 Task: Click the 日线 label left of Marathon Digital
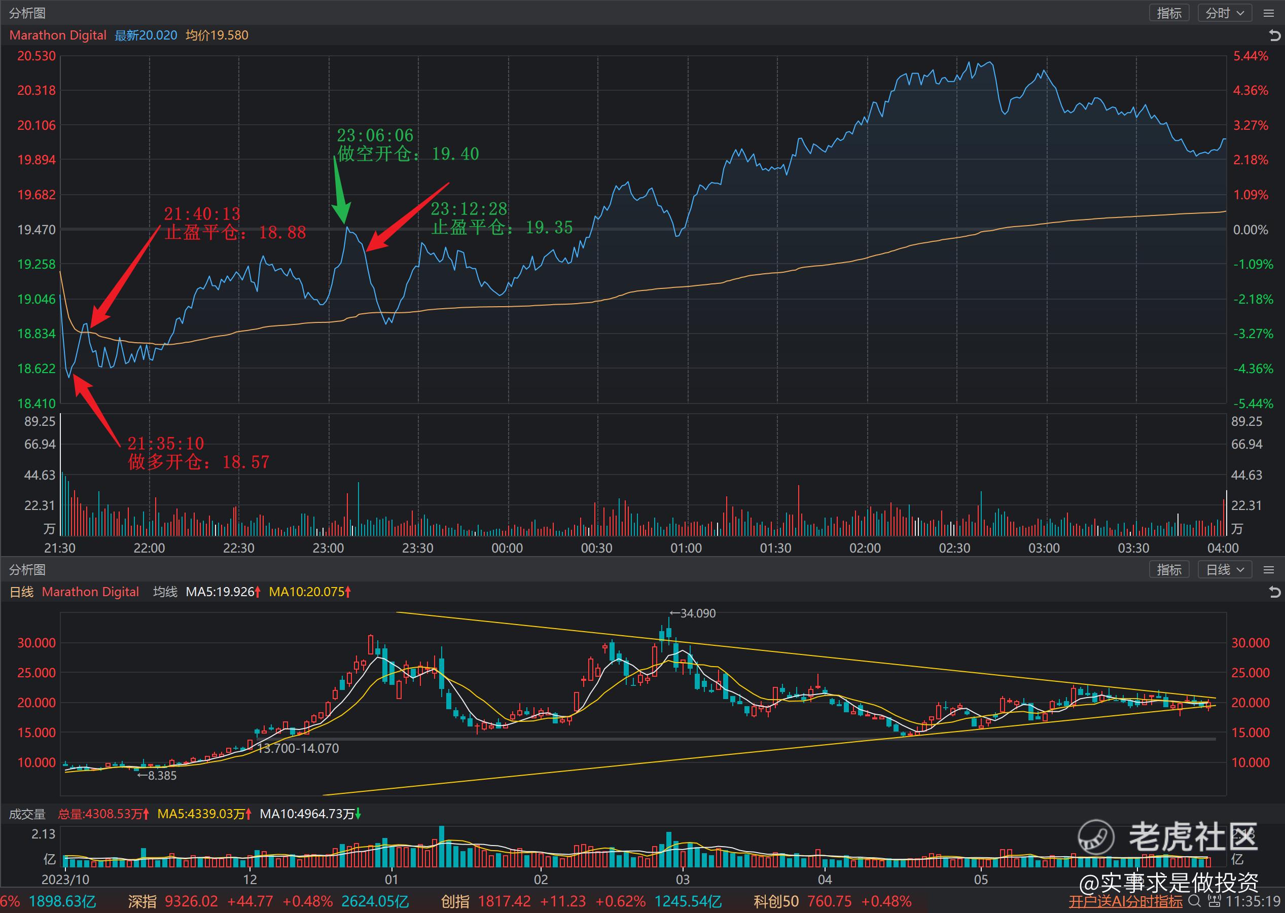(x=21, y=592)
